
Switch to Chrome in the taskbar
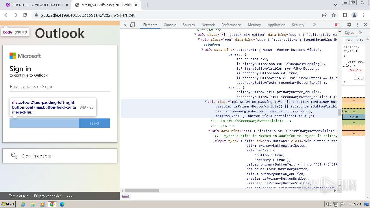(52, 204)
